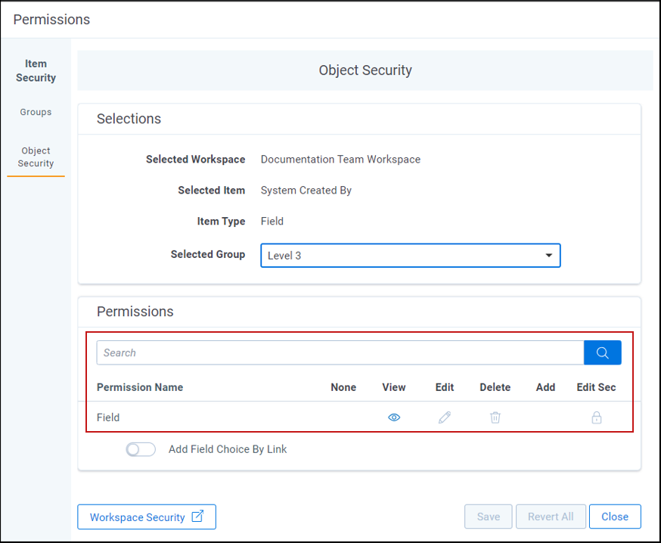Click the Add column header

(545, 387)
